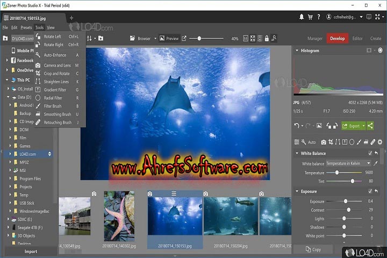Toggle the Exposure section checkbox
Image resolution: width=387 pixels, height=258 pixels.
click(370, 191)
